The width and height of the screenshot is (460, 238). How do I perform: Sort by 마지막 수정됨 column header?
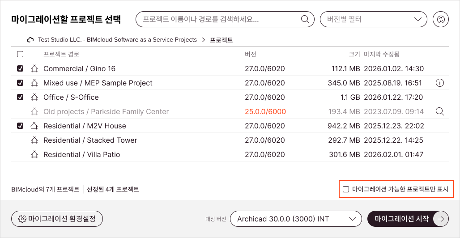pos(382,54)
